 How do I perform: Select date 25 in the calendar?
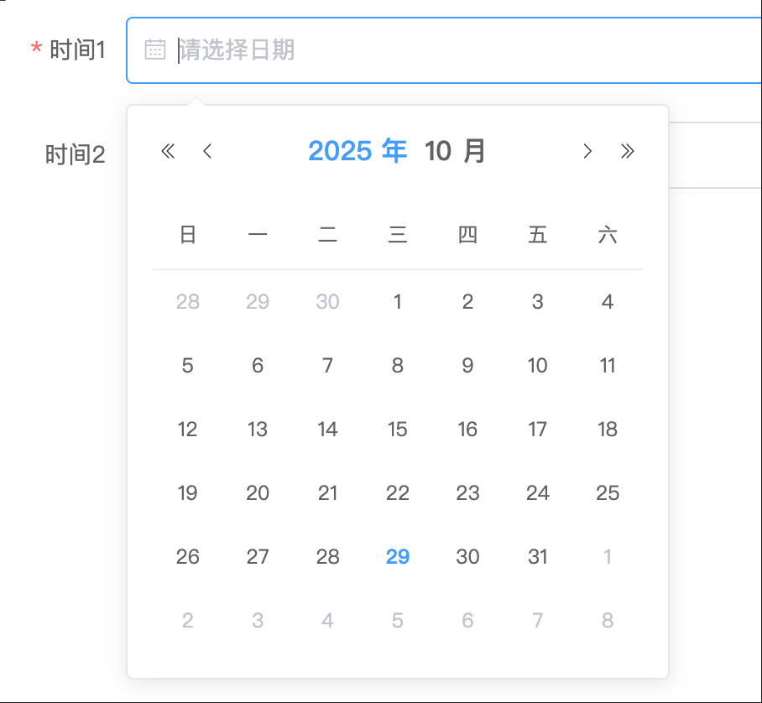[608, 493]
